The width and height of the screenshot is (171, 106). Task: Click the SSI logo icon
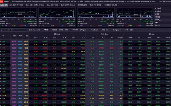pos(2,1)
